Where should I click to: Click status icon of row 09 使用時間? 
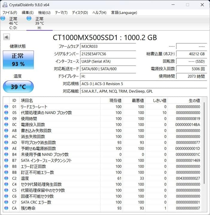(6, 119)
